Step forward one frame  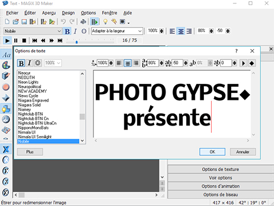click(51, 41)
